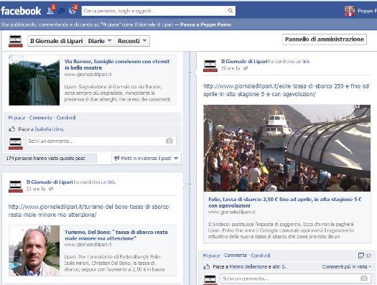Image resolution: width=377 pixels, height=285 pixels.
Task: Select Il Giornale di Lipari page tab
Action: click(56, 41)
